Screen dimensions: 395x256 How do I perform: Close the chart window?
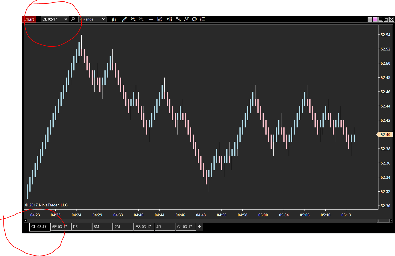pyautogui.click(x=392, y=19)
